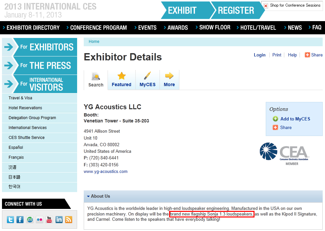Click the Register button
325x231 pixels.
point(236,10)
